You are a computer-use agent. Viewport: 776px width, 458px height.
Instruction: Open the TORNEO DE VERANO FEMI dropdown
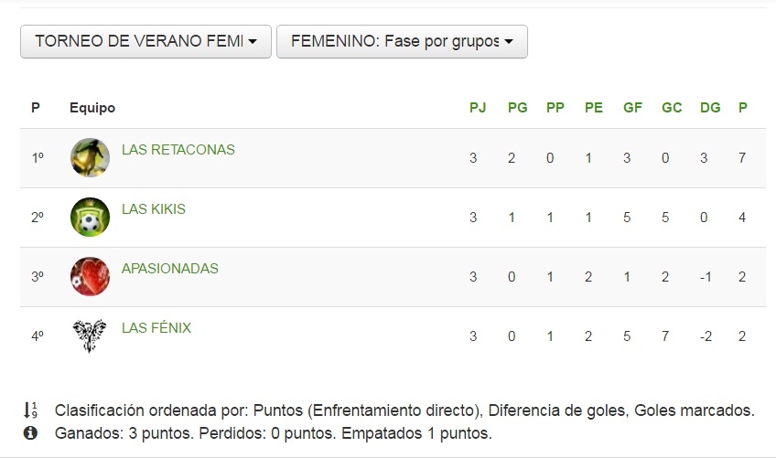click(145, 41)
